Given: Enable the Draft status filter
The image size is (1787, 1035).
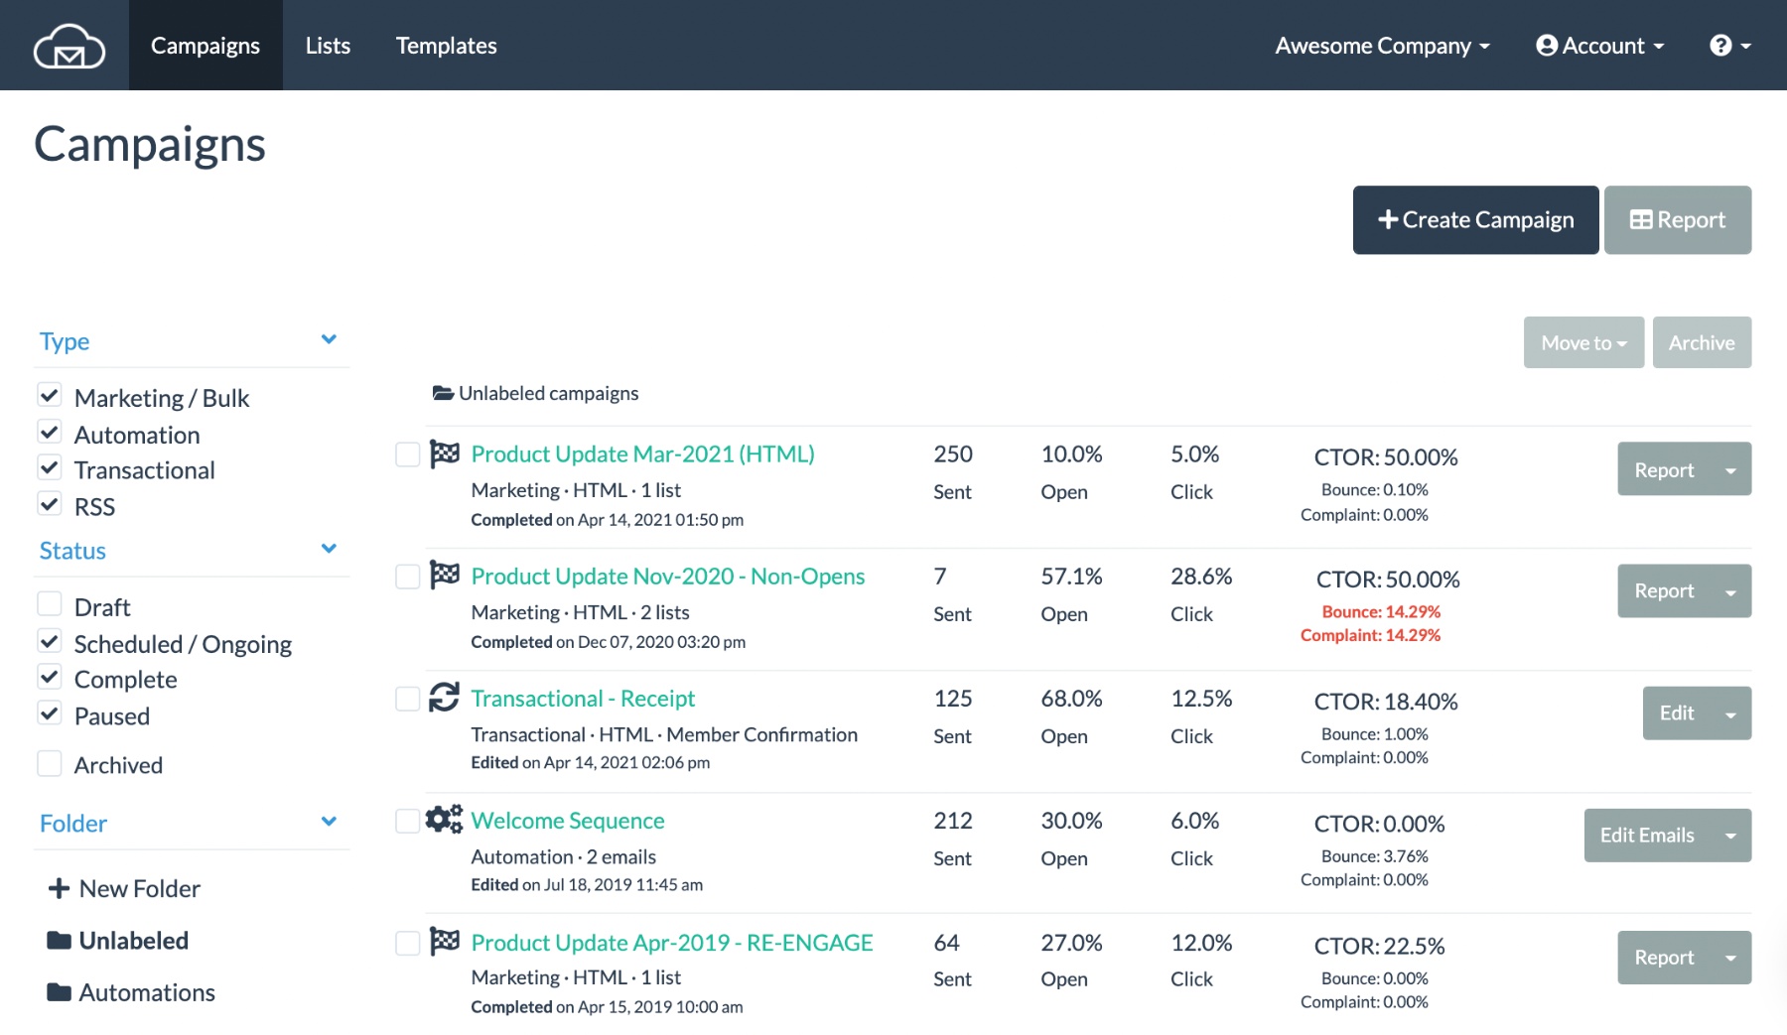Looking at the screenshot, I should pyautogui.click(x=50, y=603).
